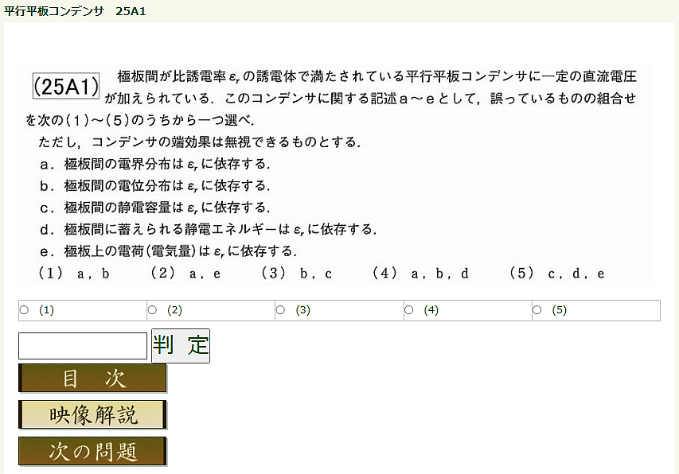Select radio button for answer (5)
Screen dimensions: 679x474
click(x=538, y=310)
